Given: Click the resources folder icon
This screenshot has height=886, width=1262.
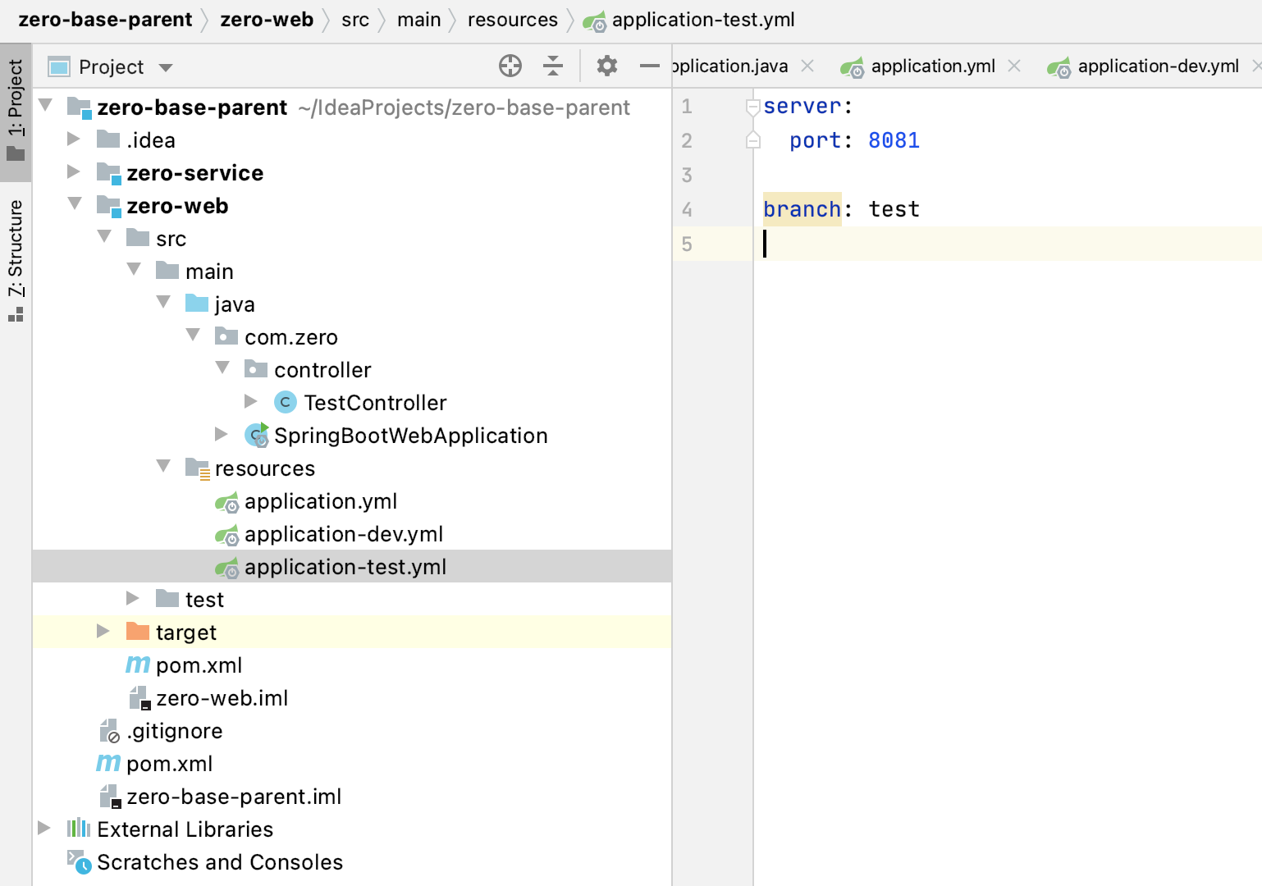Looking at the screenshot, I should 198,468.
